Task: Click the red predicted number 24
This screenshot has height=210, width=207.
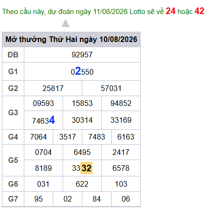Action: (171, 11)
